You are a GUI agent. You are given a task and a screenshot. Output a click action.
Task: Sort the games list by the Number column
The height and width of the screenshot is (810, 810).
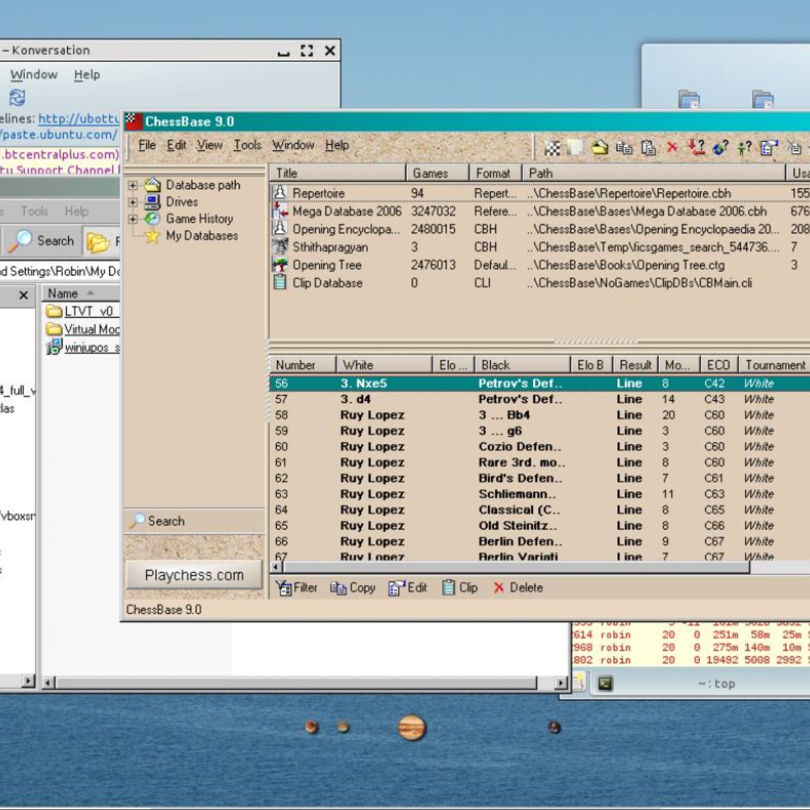(303, 365)
